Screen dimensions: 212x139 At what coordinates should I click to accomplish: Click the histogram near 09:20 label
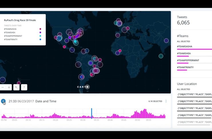click(55, 116)
